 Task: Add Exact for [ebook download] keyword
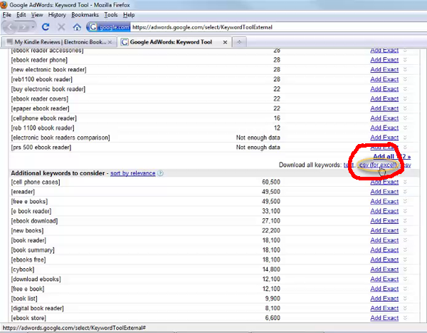(x=384, y=219)
